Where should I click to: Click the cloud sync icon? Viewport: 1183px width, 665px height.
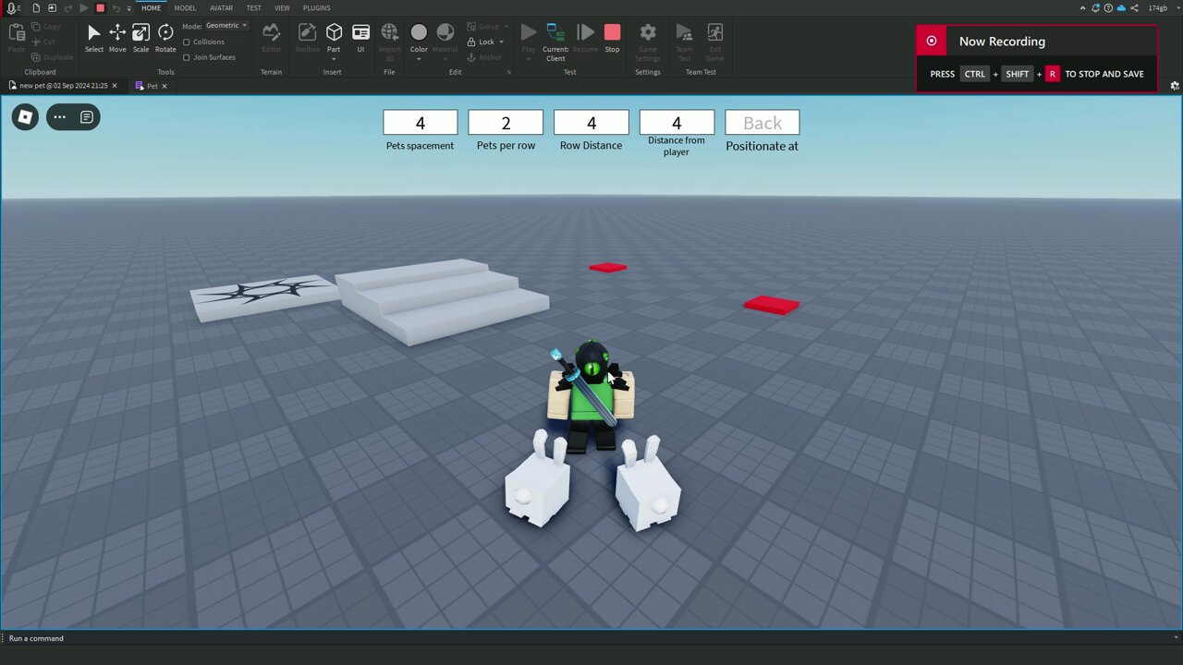[x=1122, y=8]
